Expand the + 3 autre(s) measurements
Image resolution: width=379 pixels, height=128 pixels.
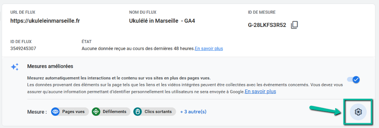click(193, 112)
